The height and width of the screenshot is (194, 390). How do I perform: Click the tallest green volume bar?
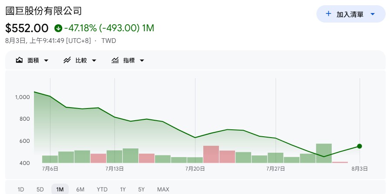324,153
